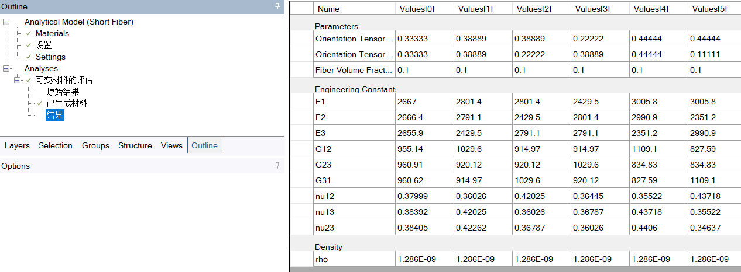Select the 结果 tree item
The width and height of the screenshot is (741, 272).
click(54, 115)
